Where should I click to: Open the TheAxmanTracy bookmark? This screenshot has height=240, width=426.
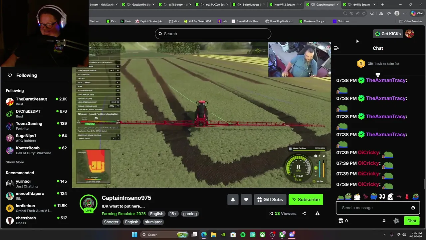[312, 21]
